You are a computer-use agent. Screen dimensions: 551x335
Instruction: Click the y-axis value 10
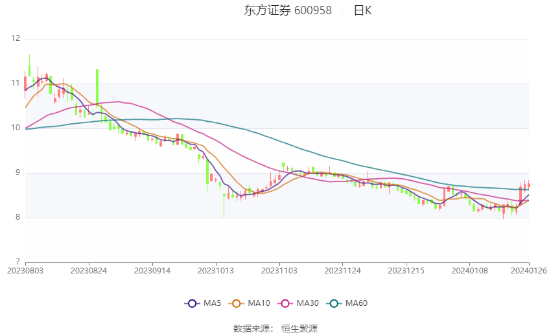click(x=16, y=128)
